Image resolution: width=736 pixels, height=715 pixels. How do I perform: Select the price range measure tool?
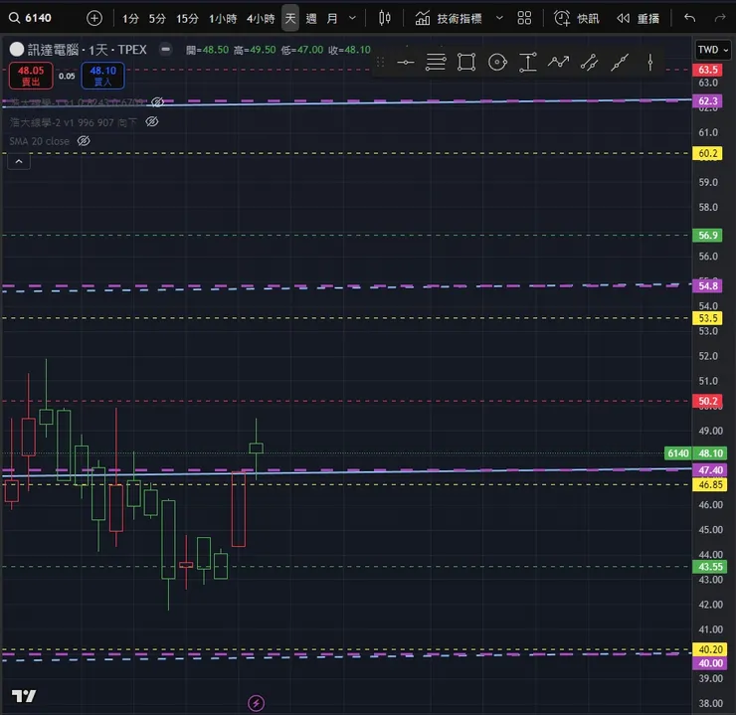527,62
